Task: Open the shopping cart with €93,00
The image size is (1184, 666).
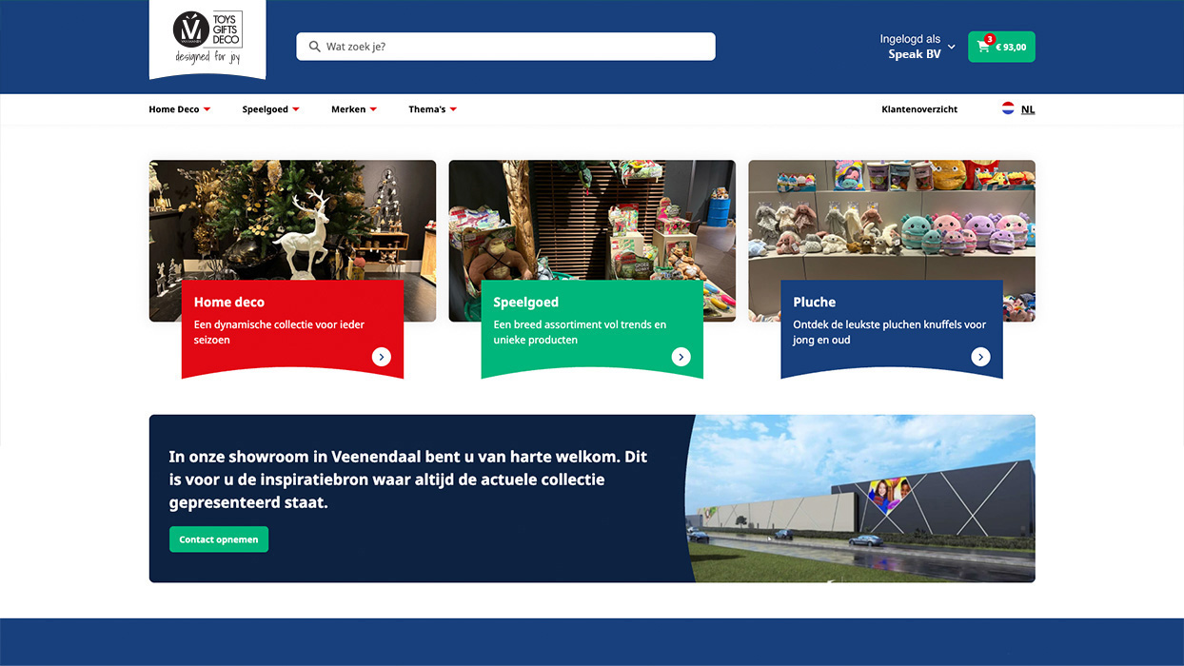Action: tap(1001, 47)
